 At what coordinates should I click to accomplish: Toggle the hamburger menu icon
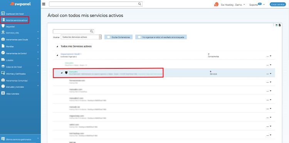[44, 4]
